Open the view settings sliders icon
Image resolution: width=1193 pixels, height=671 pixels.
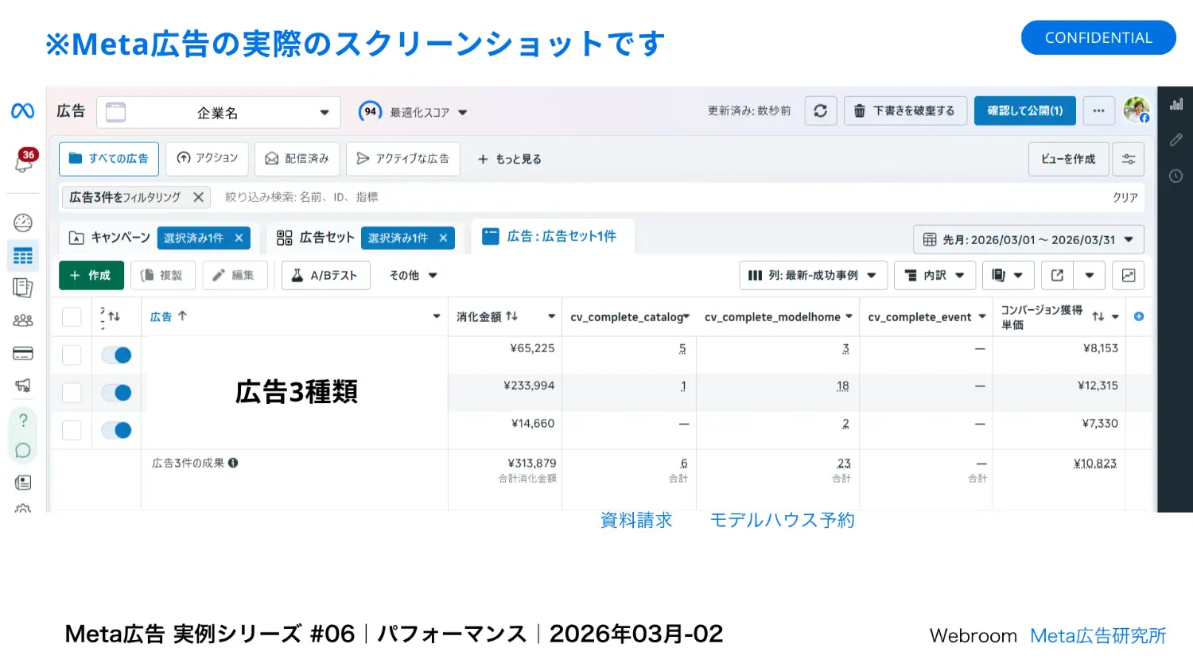(1128, 159)
